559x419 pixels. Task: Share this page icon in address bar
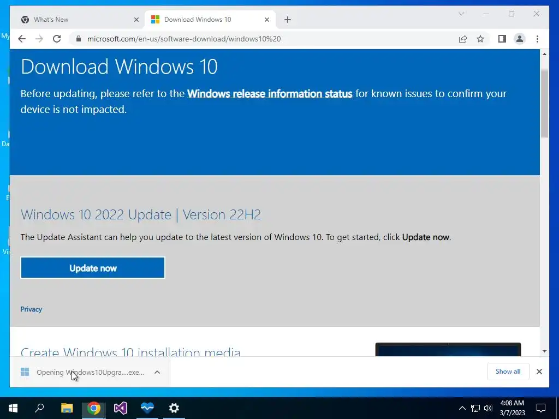[x=463, y=39]
